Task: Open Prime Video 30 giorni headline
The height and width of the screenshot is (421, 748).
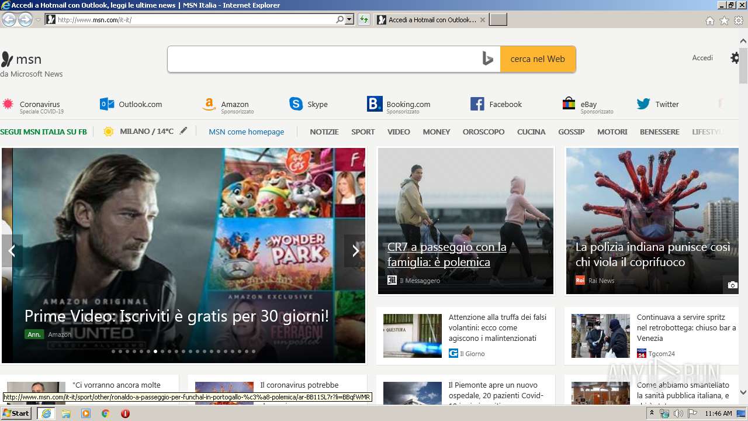Action: click(x=176, y=316)
